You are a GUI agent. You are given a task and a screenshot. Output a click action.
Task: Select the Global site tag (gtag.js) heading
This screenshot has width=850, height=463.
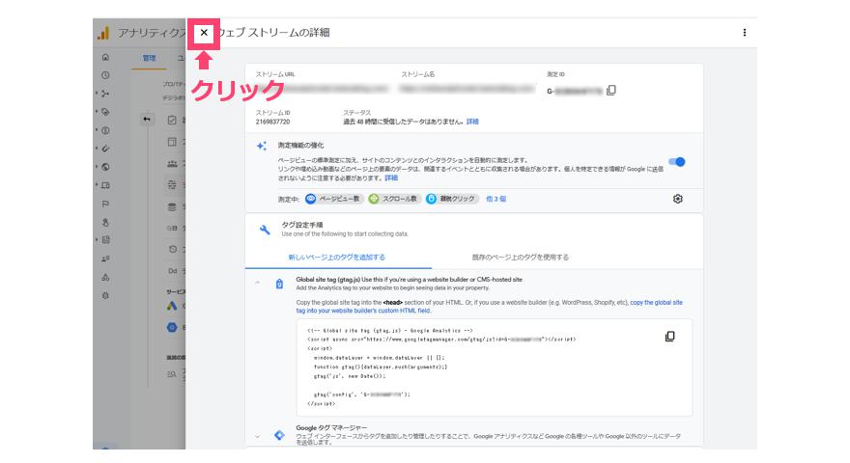[x=328, y=280]
